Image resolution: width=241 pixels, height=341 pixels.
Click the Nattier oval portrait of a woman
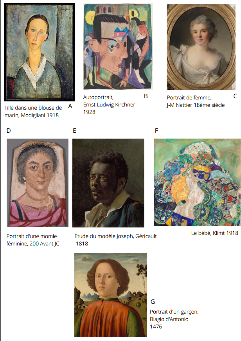click(x=201, y=47)
